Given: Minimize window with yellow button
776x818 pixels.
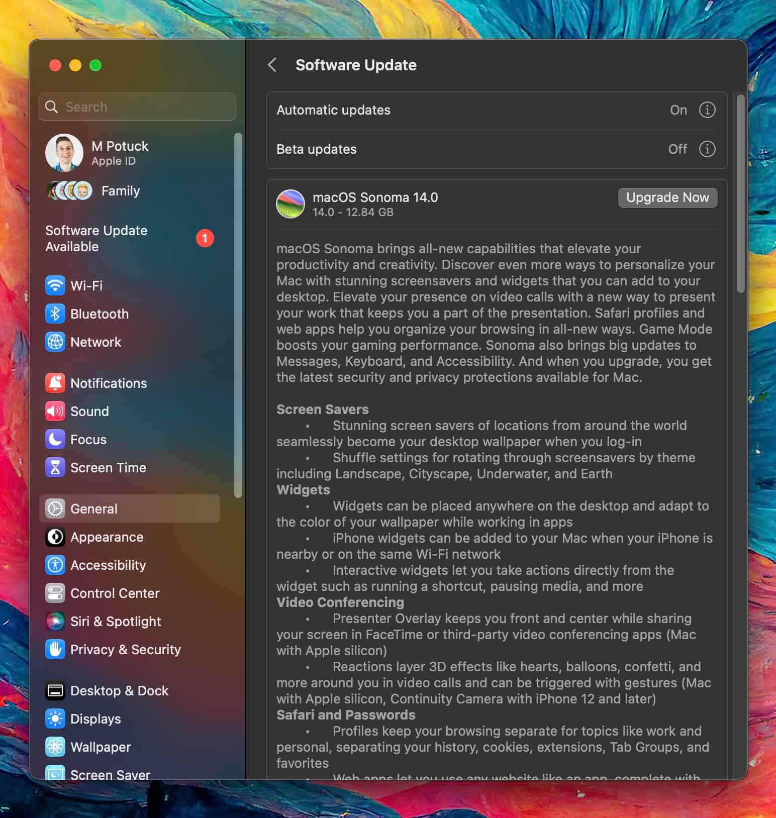Looking at the screenshot, I should tap(75, 65).
